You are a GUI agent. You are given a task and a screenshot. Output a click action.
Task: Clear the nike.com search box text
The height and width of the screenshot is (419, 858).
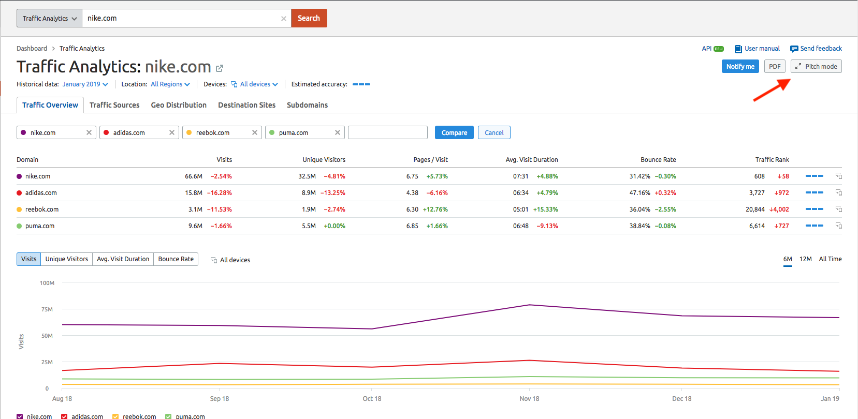[283, 19]
